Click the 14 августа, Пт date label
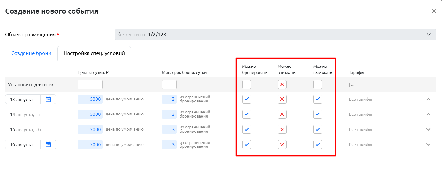 point(25,115)
